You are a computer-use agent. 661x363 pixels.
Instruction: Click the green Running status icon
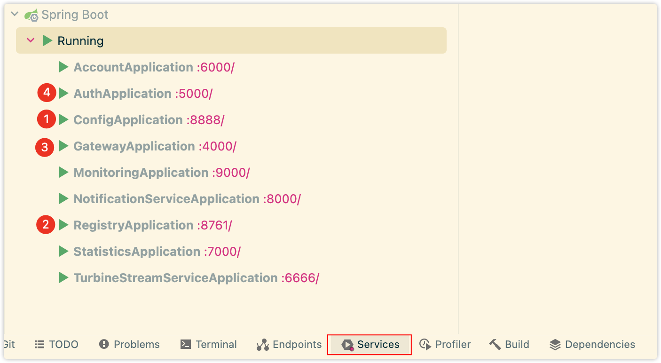pos(47,41)
